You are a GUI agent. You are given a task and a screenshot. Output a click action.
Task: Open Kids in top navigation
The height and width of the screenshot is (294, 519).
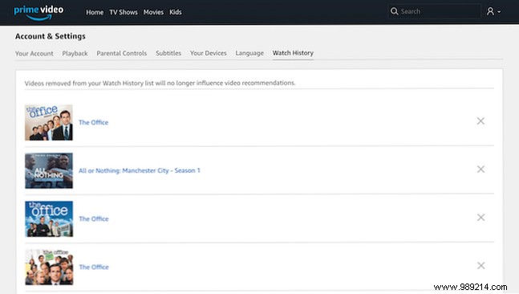(176, 12)
